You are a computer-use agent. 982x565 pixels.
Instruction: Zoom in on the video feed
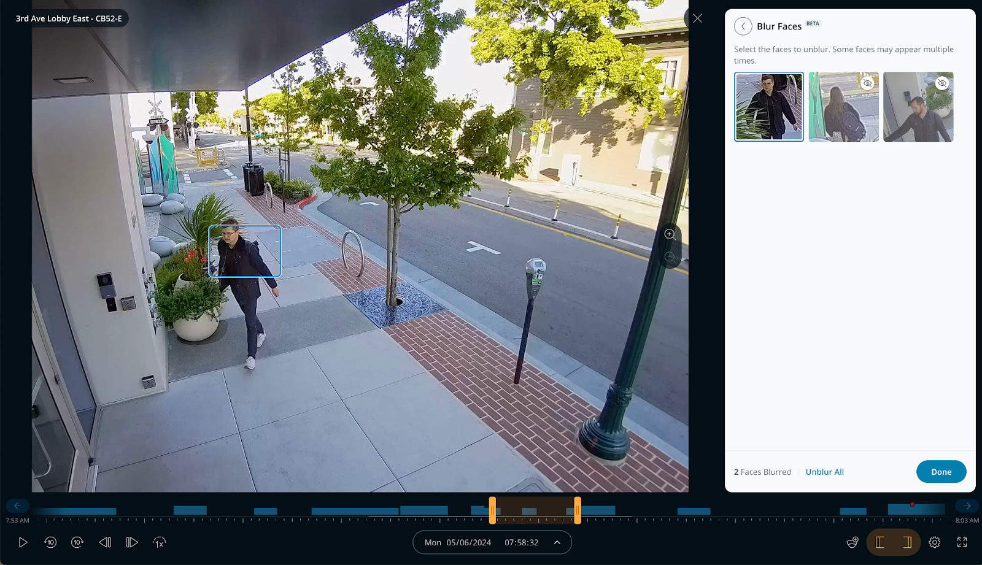pos(670,234)
